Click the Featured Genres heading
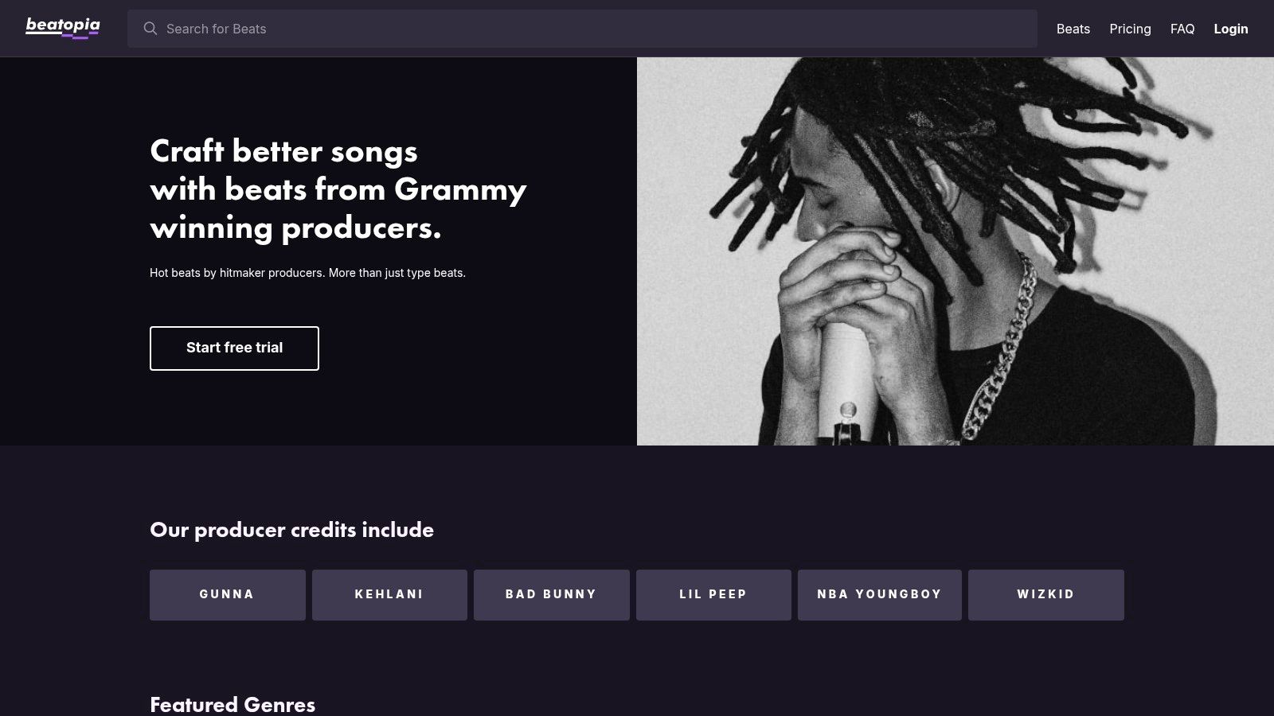1274x716 pixels. pos(233,705)
